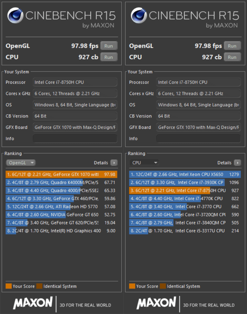The image size is (247, 314).
Task: Click GFX Board field in left panel
Action: (x=75, y=127)
